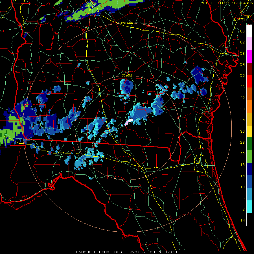Select the '46' legend value
This screenshot has height=254, width=254.
pyautogui.click(x=242, y=87)
